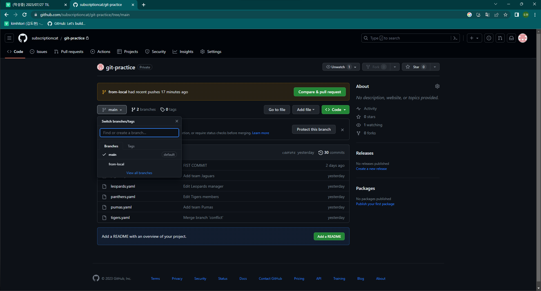Click the Add a README button
This screenshot has width=541, height=291.
[x=329, y=236]
